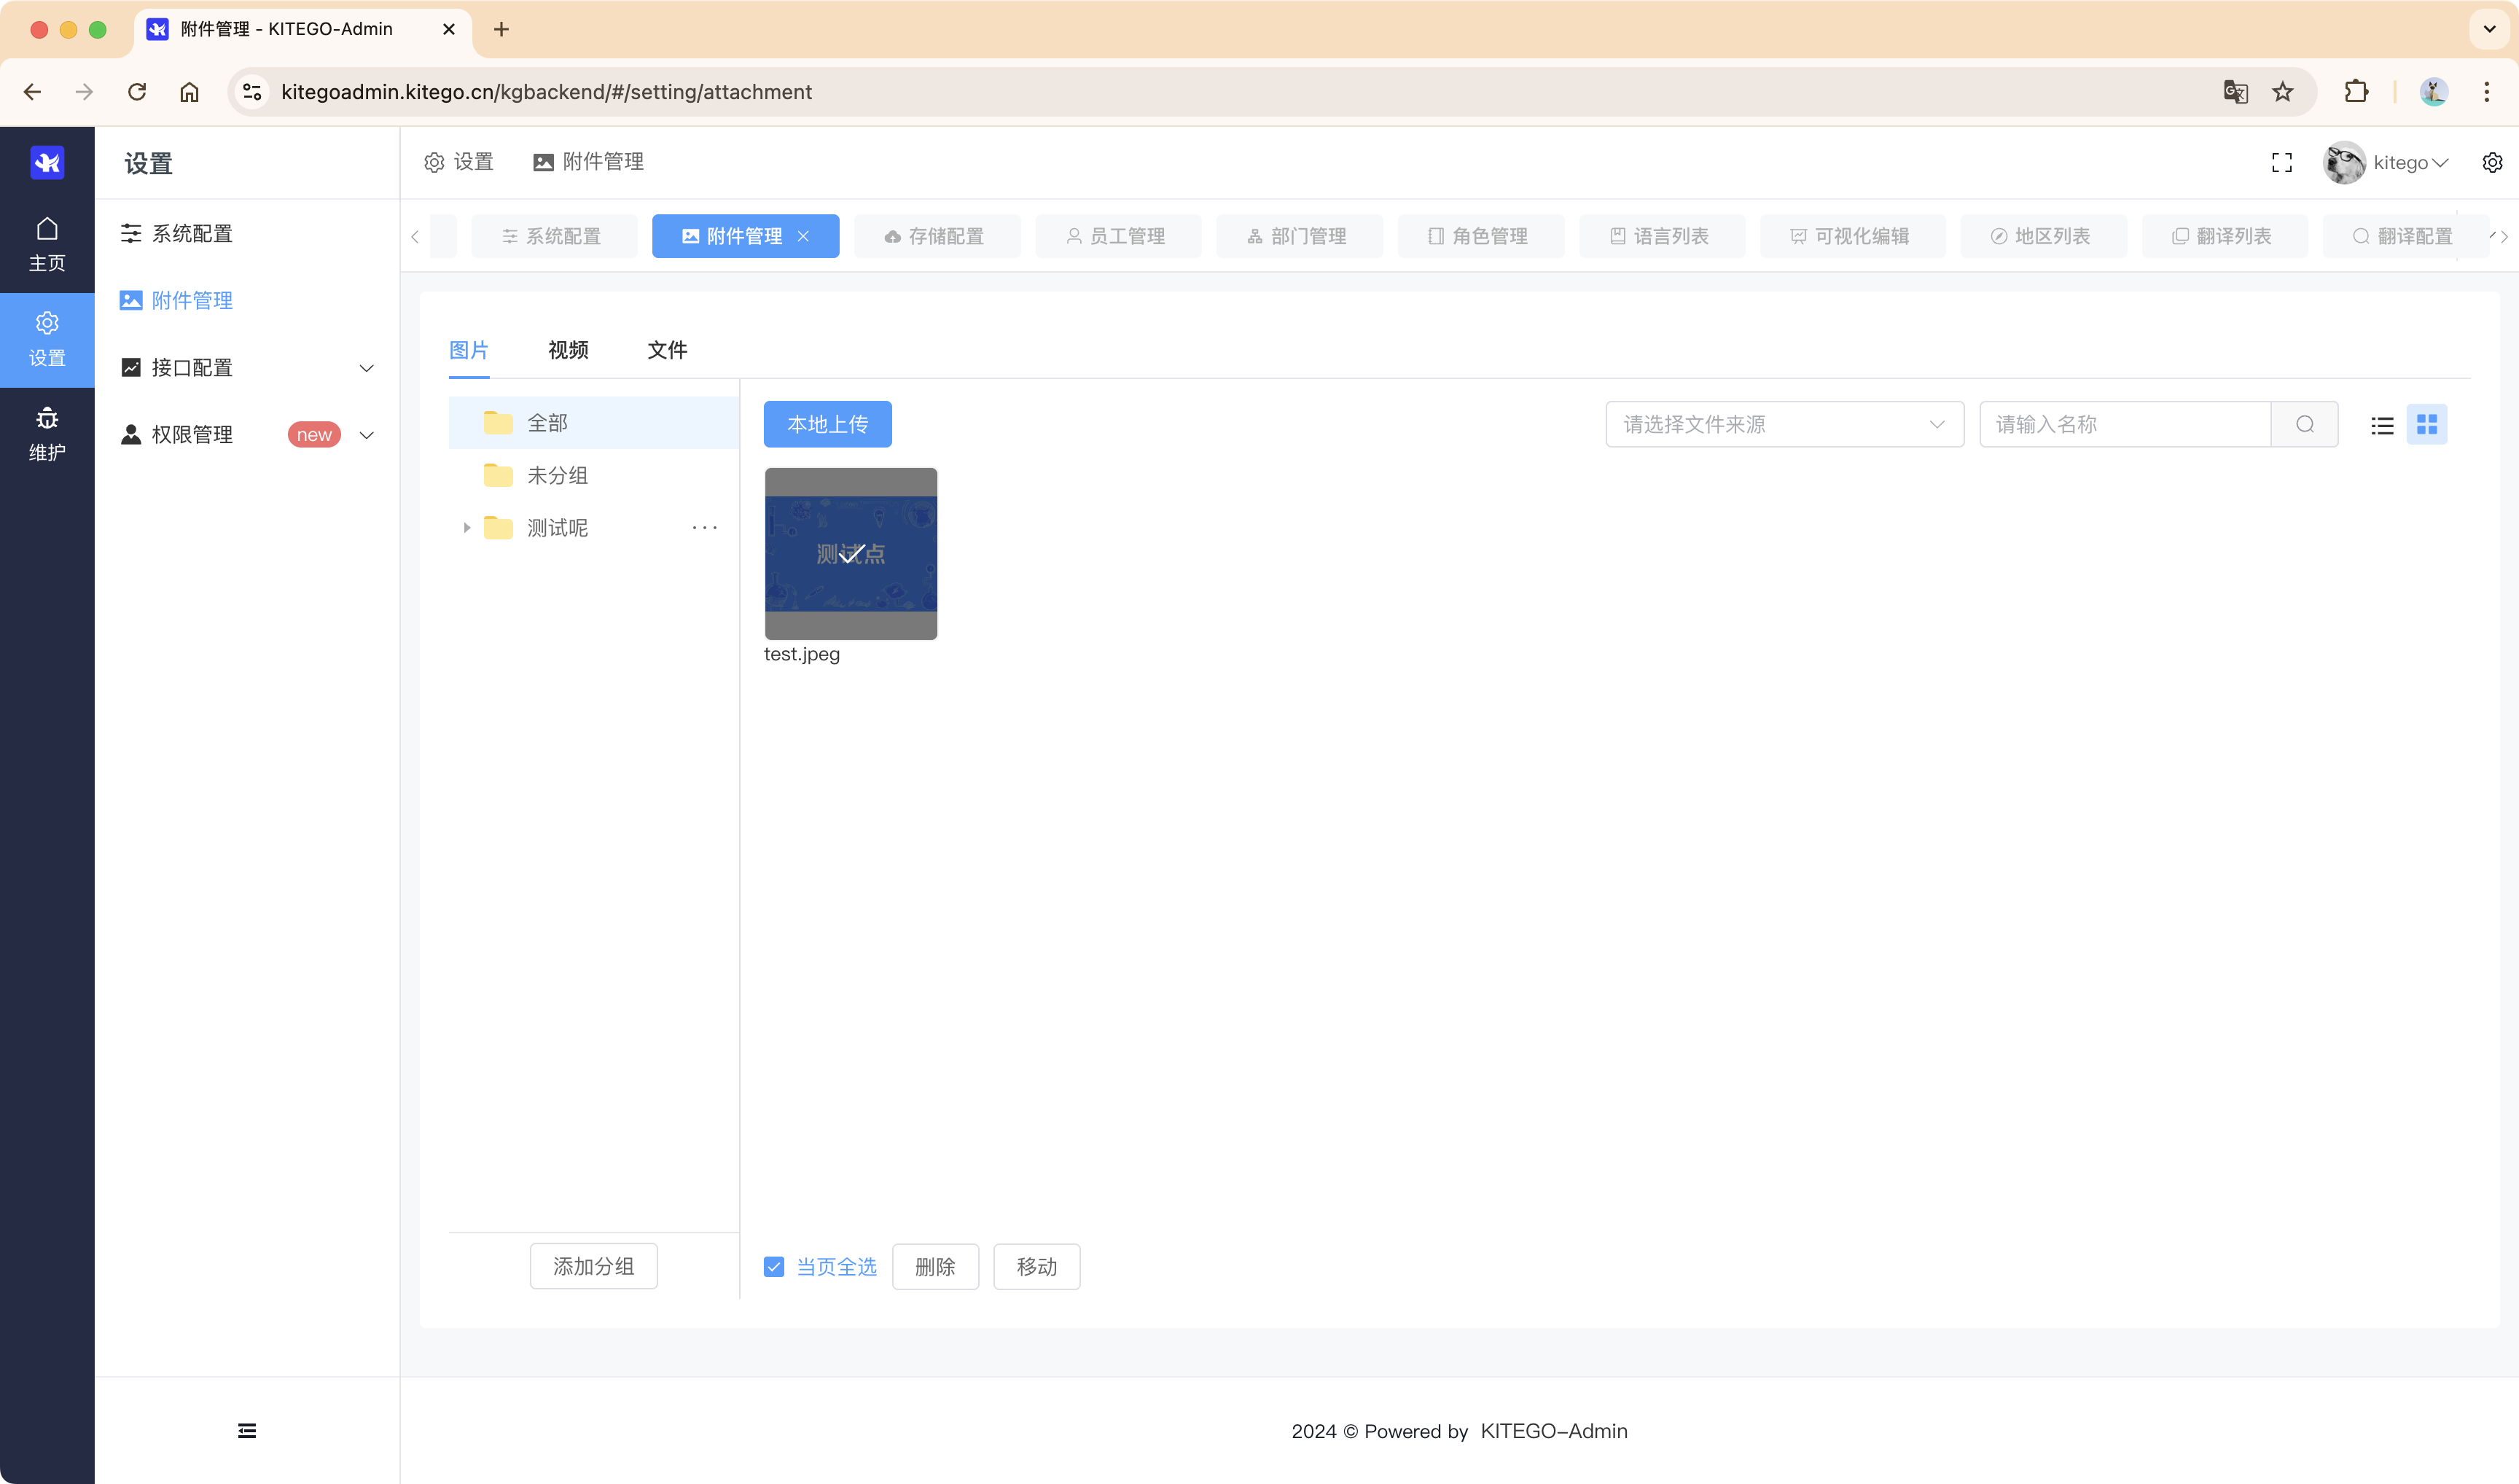The height and width of the screenshot is (1484, 2519).
Task: Click the KITEGO-Admin footer link
Action: [x=1554, y=1431]
